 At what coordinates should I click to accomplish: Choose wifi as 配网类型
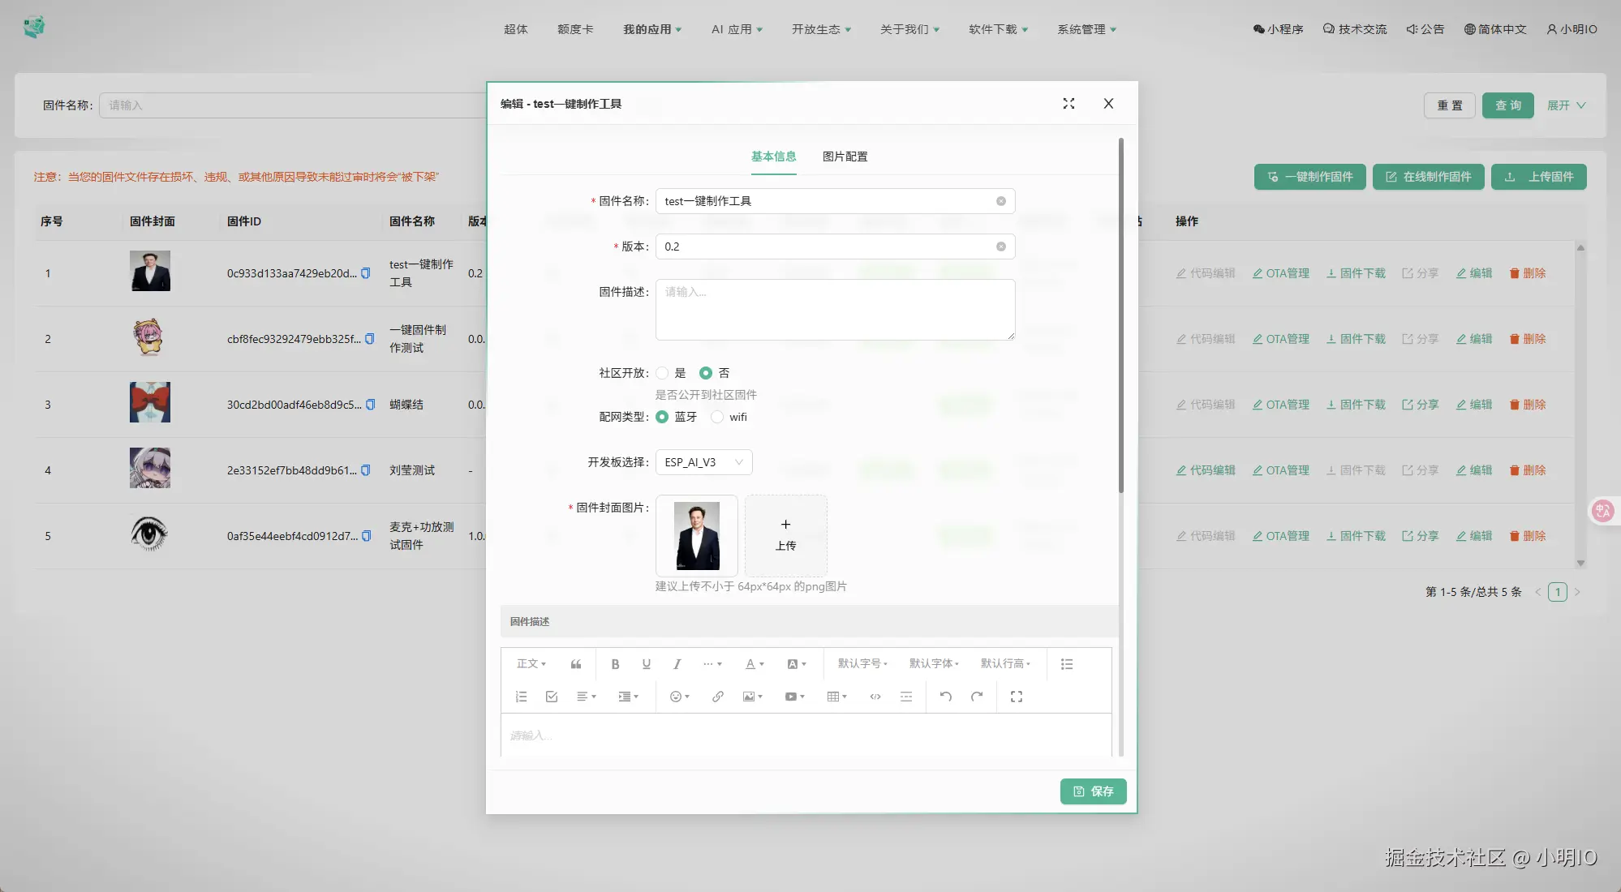tap(717, 417)
